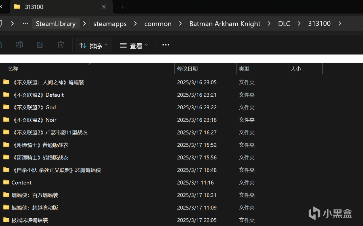Click the folder icon beside 《不义联盟2》卢瑟韦恩11型战衣
The image size is (363, 226).
[6, 132]
